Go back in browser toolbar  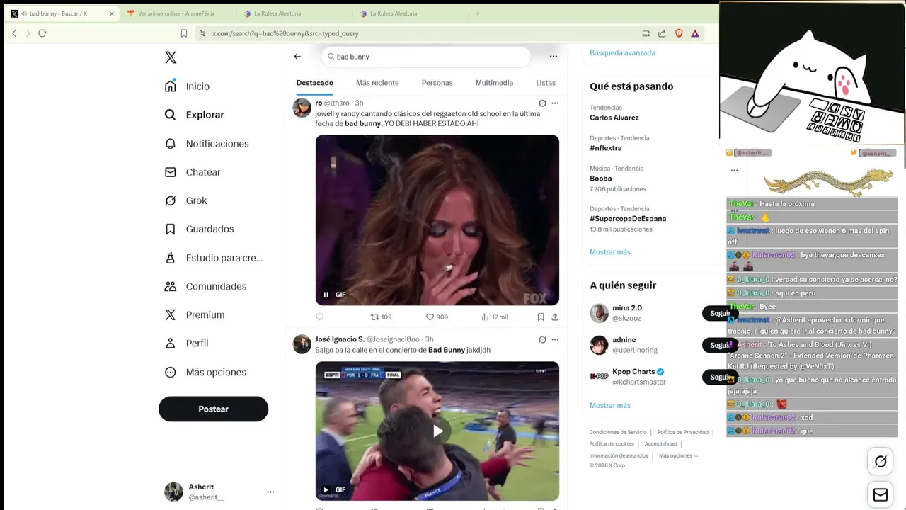pos(14,33)
